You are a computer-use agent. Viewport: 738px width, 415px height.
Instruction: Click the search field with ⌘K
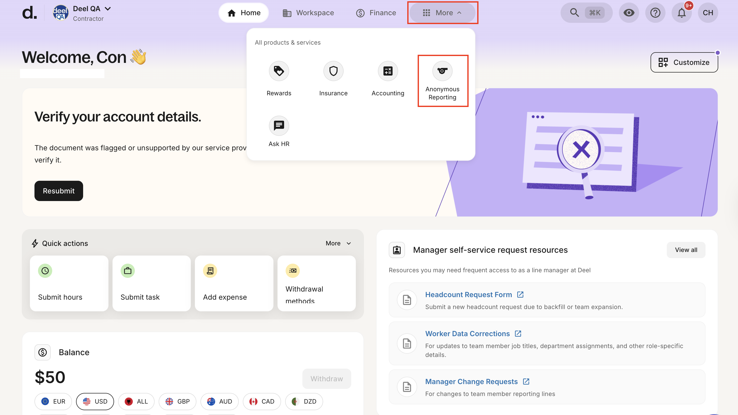[x=586, y=13]
